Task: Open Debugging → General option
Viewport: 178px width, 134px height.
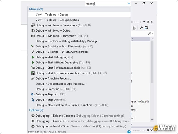Action: tap(80, 121)
